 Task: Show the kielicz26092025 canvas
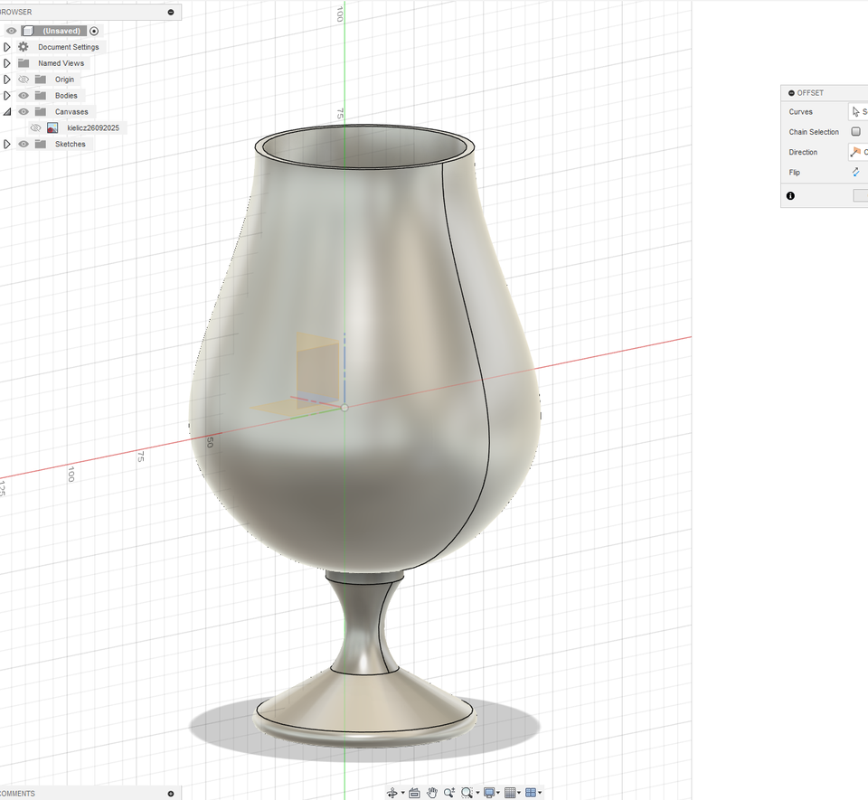pyautogui.click(x=35, y=128)
